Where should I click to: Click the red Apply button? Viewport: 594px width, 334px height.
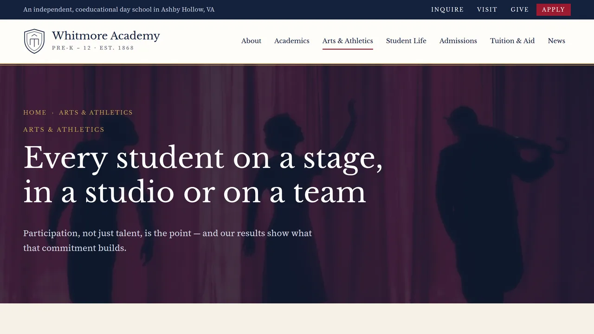pyautogui.click(x=554, y=10)
